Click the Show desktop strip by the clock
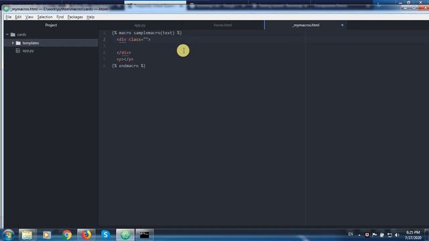 coord(426,235)
